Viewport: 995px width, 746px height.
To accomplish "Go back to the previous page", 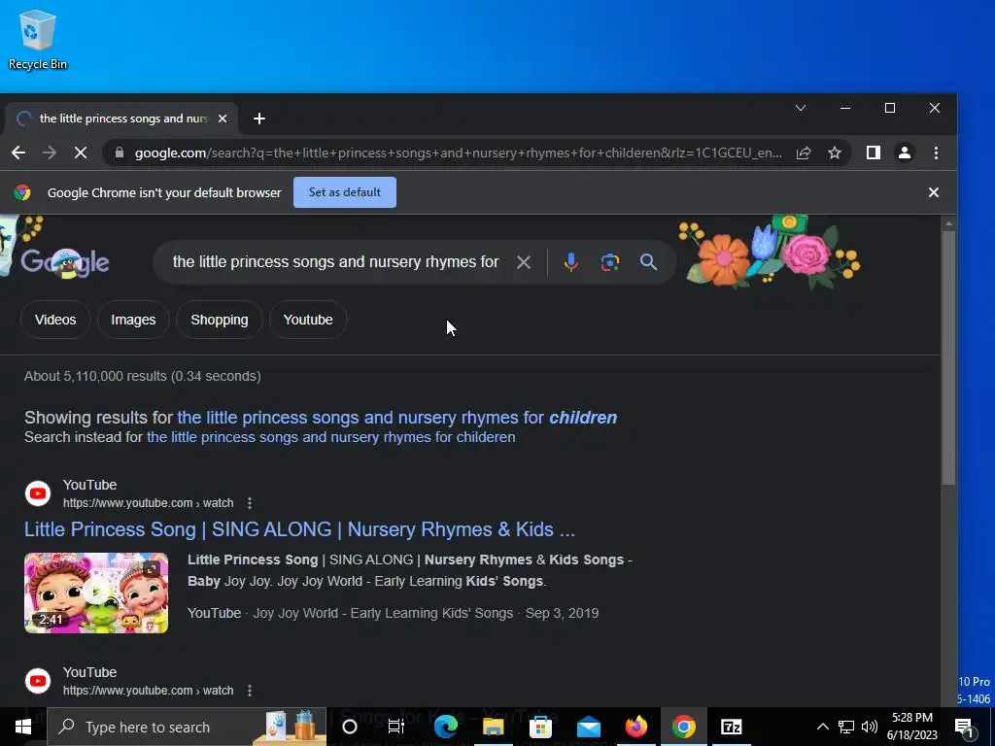I will click(18, 153).
